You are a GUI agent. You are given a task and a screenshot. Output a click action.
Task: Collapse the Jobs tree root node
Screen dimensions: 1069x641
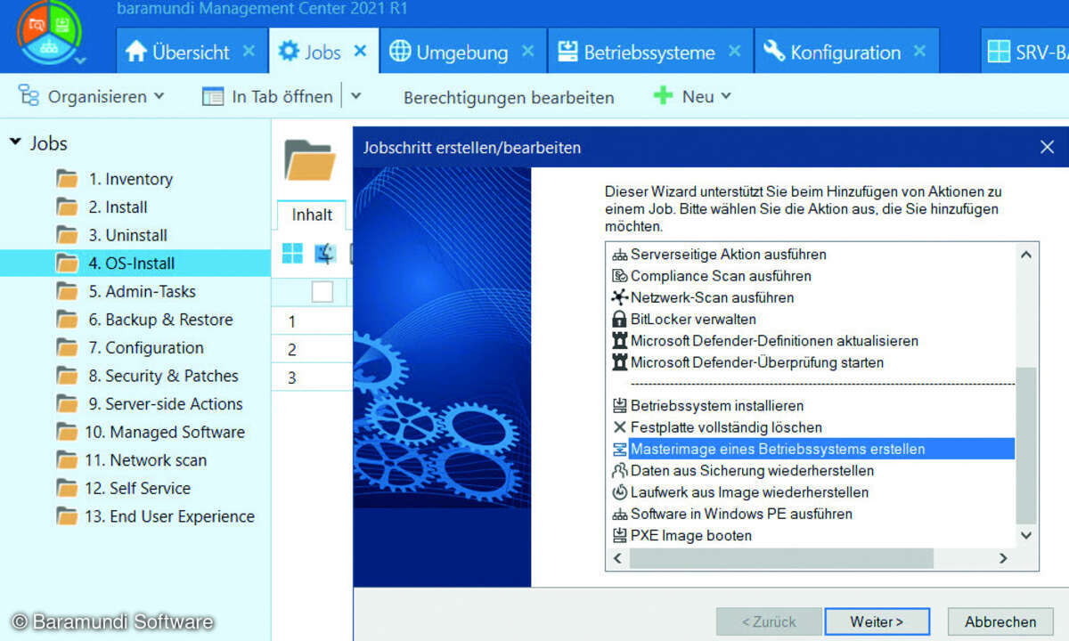tap(15, 142)
